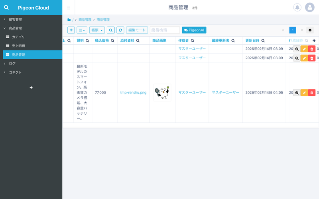Add a new record with the plus button
The width and height of the screenshot is (319, 199).
tap(71, 30)
